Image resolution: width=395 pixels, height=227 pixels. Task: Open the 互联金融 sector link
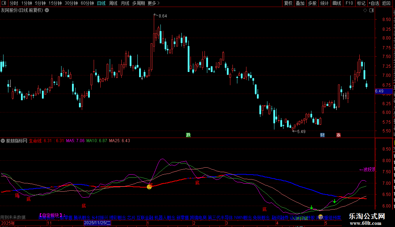click(x=145, y=218)
